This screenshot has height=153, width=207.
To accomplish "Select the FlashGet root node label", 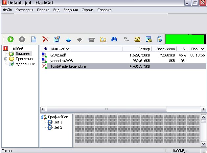I will (16, 48).
